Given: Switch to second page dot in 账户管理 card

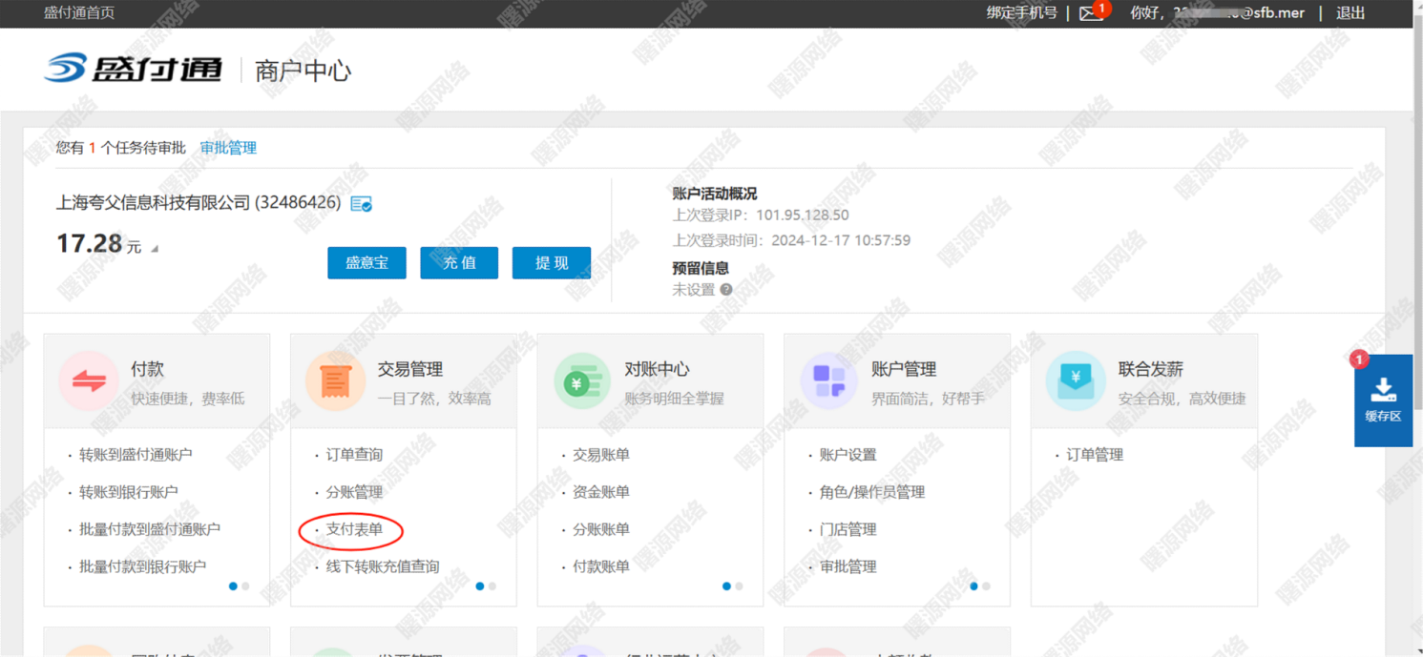Looking at the screenshot, I should click(986, 586).
